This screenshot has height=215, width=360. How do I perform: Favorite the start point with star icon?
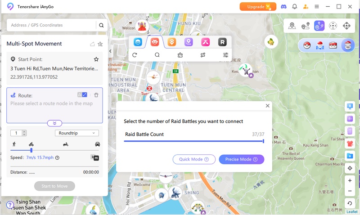tap(96, 59)
